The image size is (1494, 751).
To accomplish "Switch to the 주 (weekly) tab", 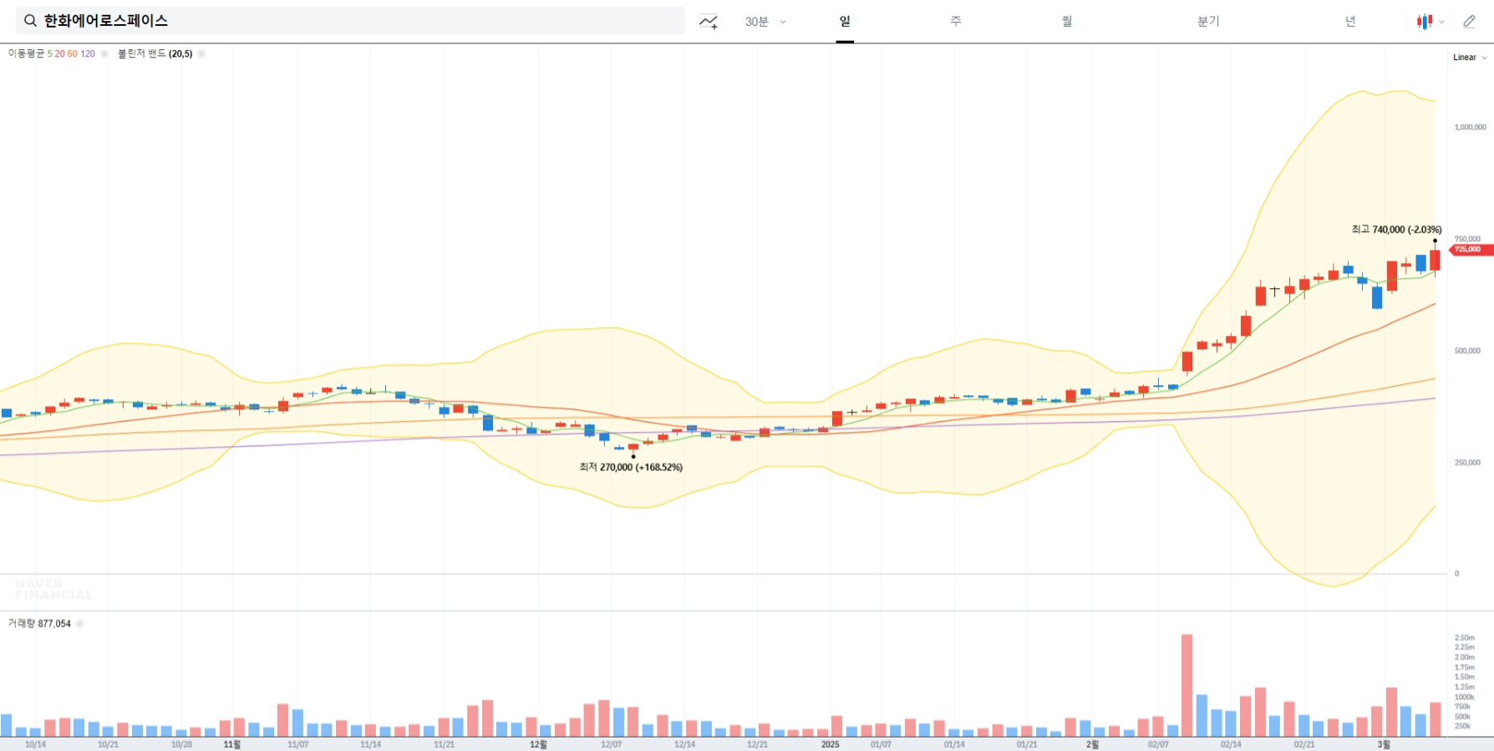I will (x=956, y=22).
